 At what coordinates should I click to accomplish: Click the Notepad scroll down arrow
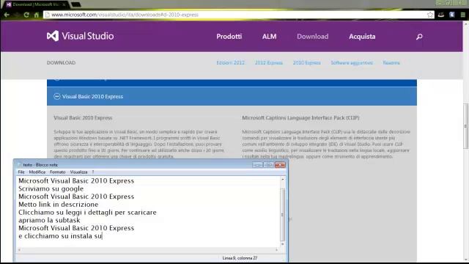click(x=282, y=244)
